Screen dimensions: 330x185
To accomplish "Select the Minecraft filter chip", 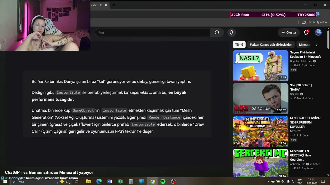I will pos(304,45).
